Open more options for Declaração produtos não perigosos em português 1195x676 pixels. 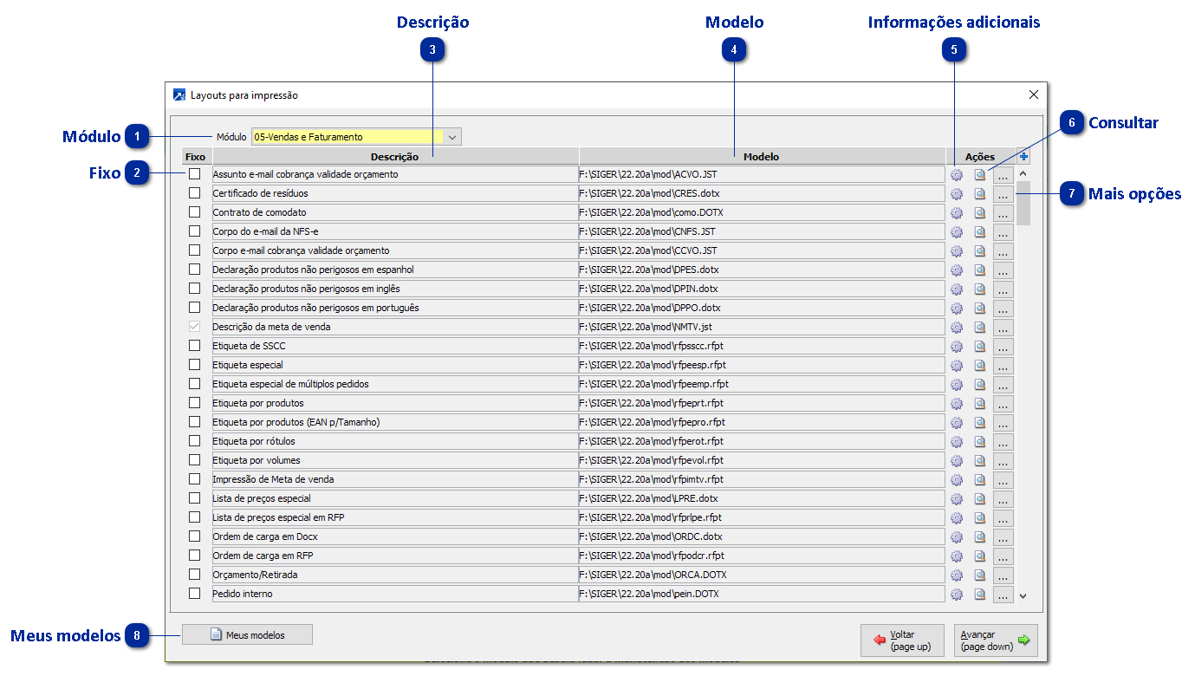(x=1003, y=309)
